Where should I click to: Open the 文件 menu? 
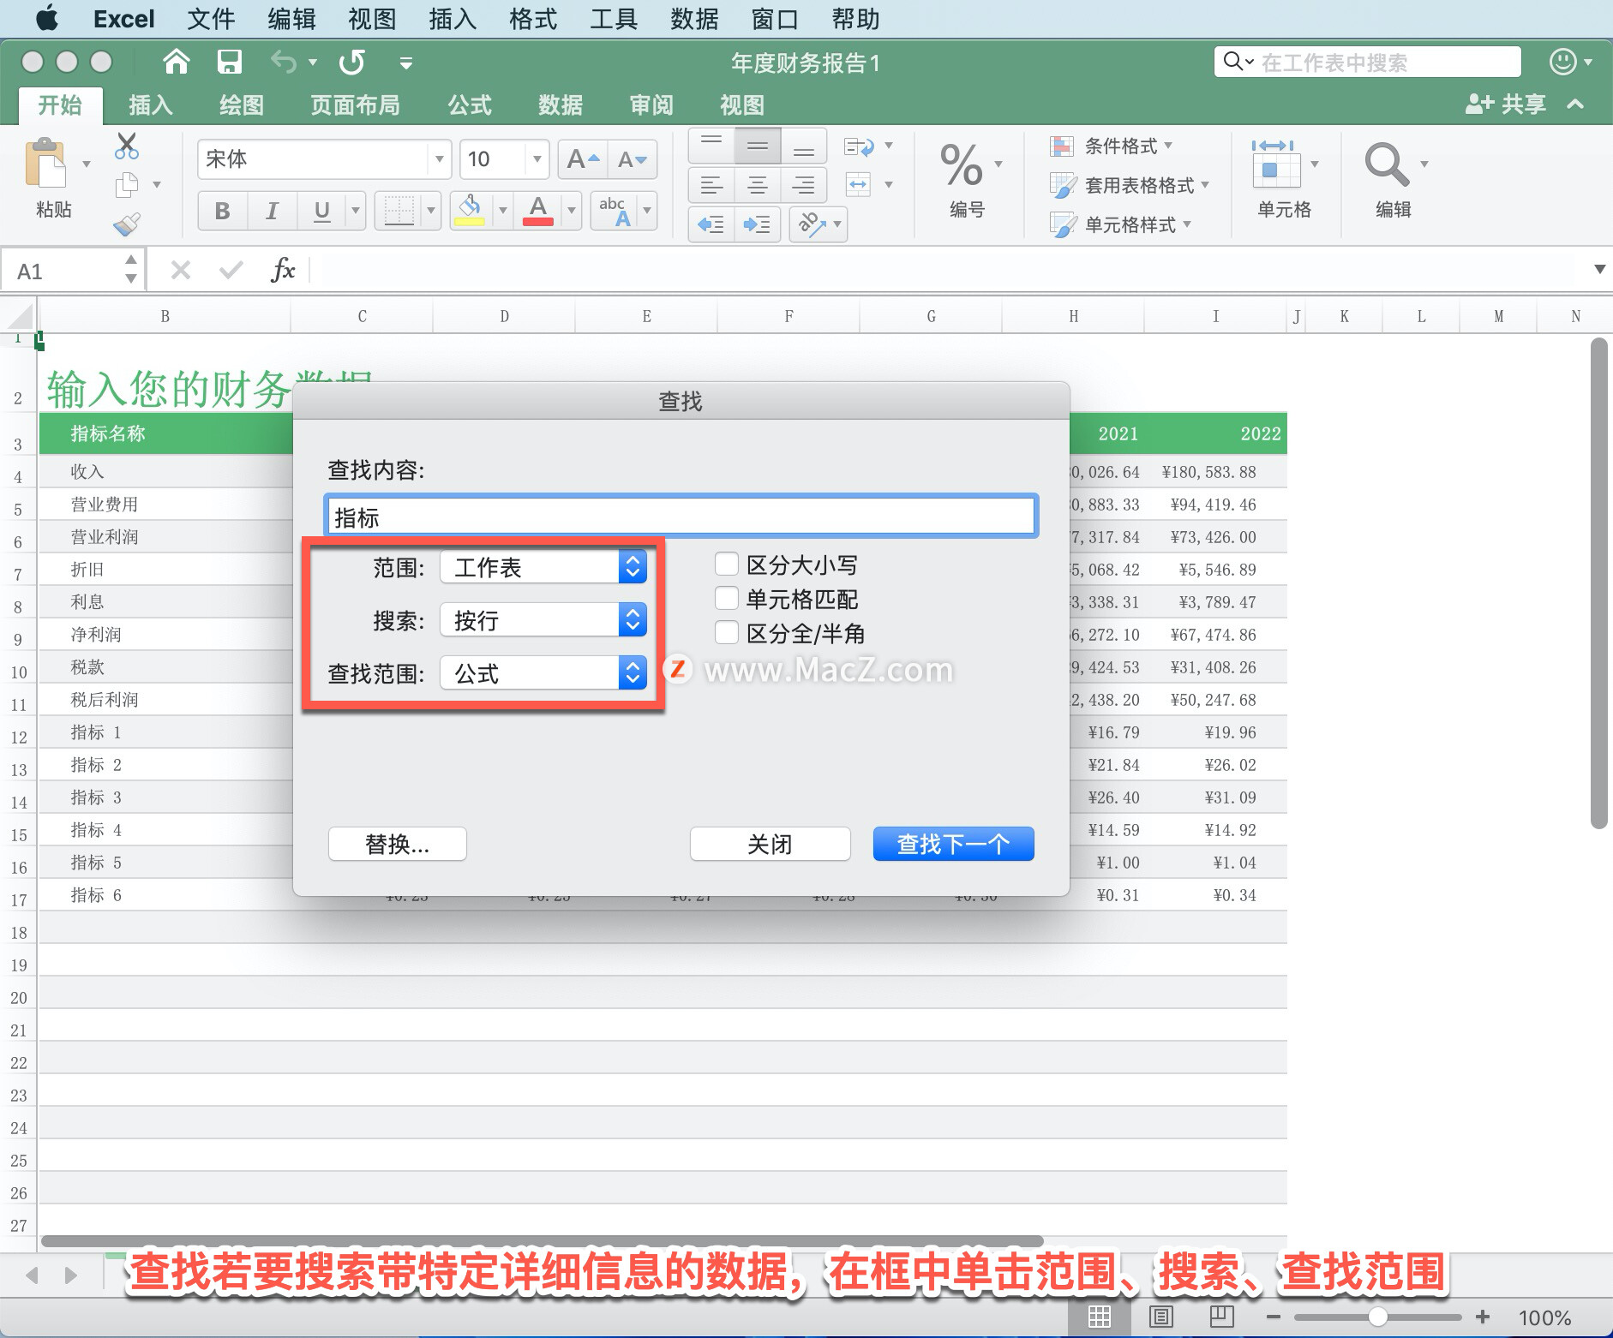(x=211, y=19)
